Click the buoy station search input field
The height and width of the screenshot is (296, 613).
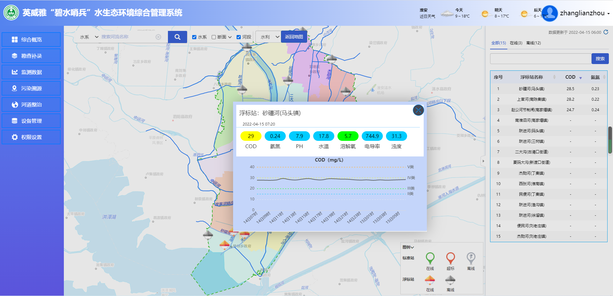pyautogui.click(x=540, y=59)
